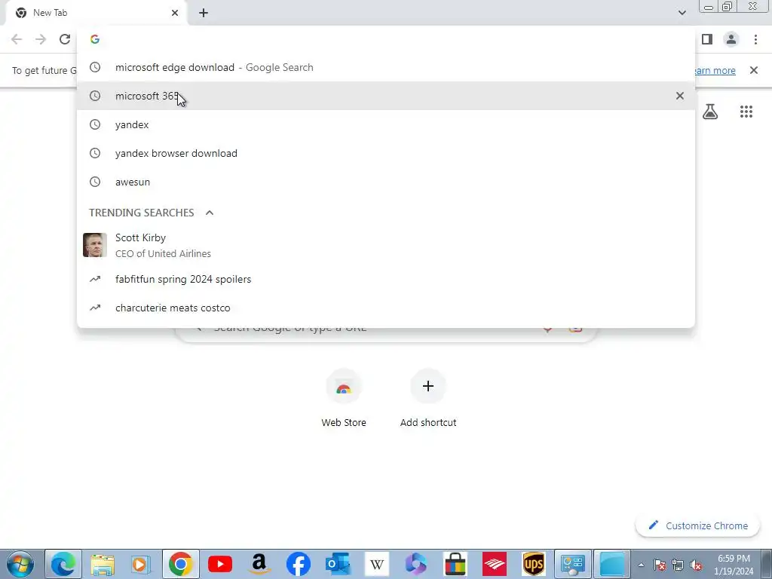Click Scott Kirby's thumbnail photo

tap(95, 245)
